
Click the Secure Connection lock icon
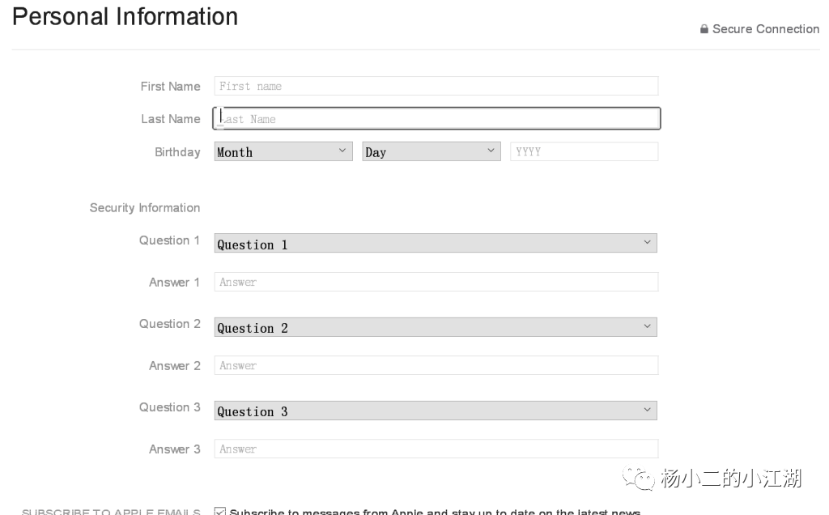(x=704, y=29)
